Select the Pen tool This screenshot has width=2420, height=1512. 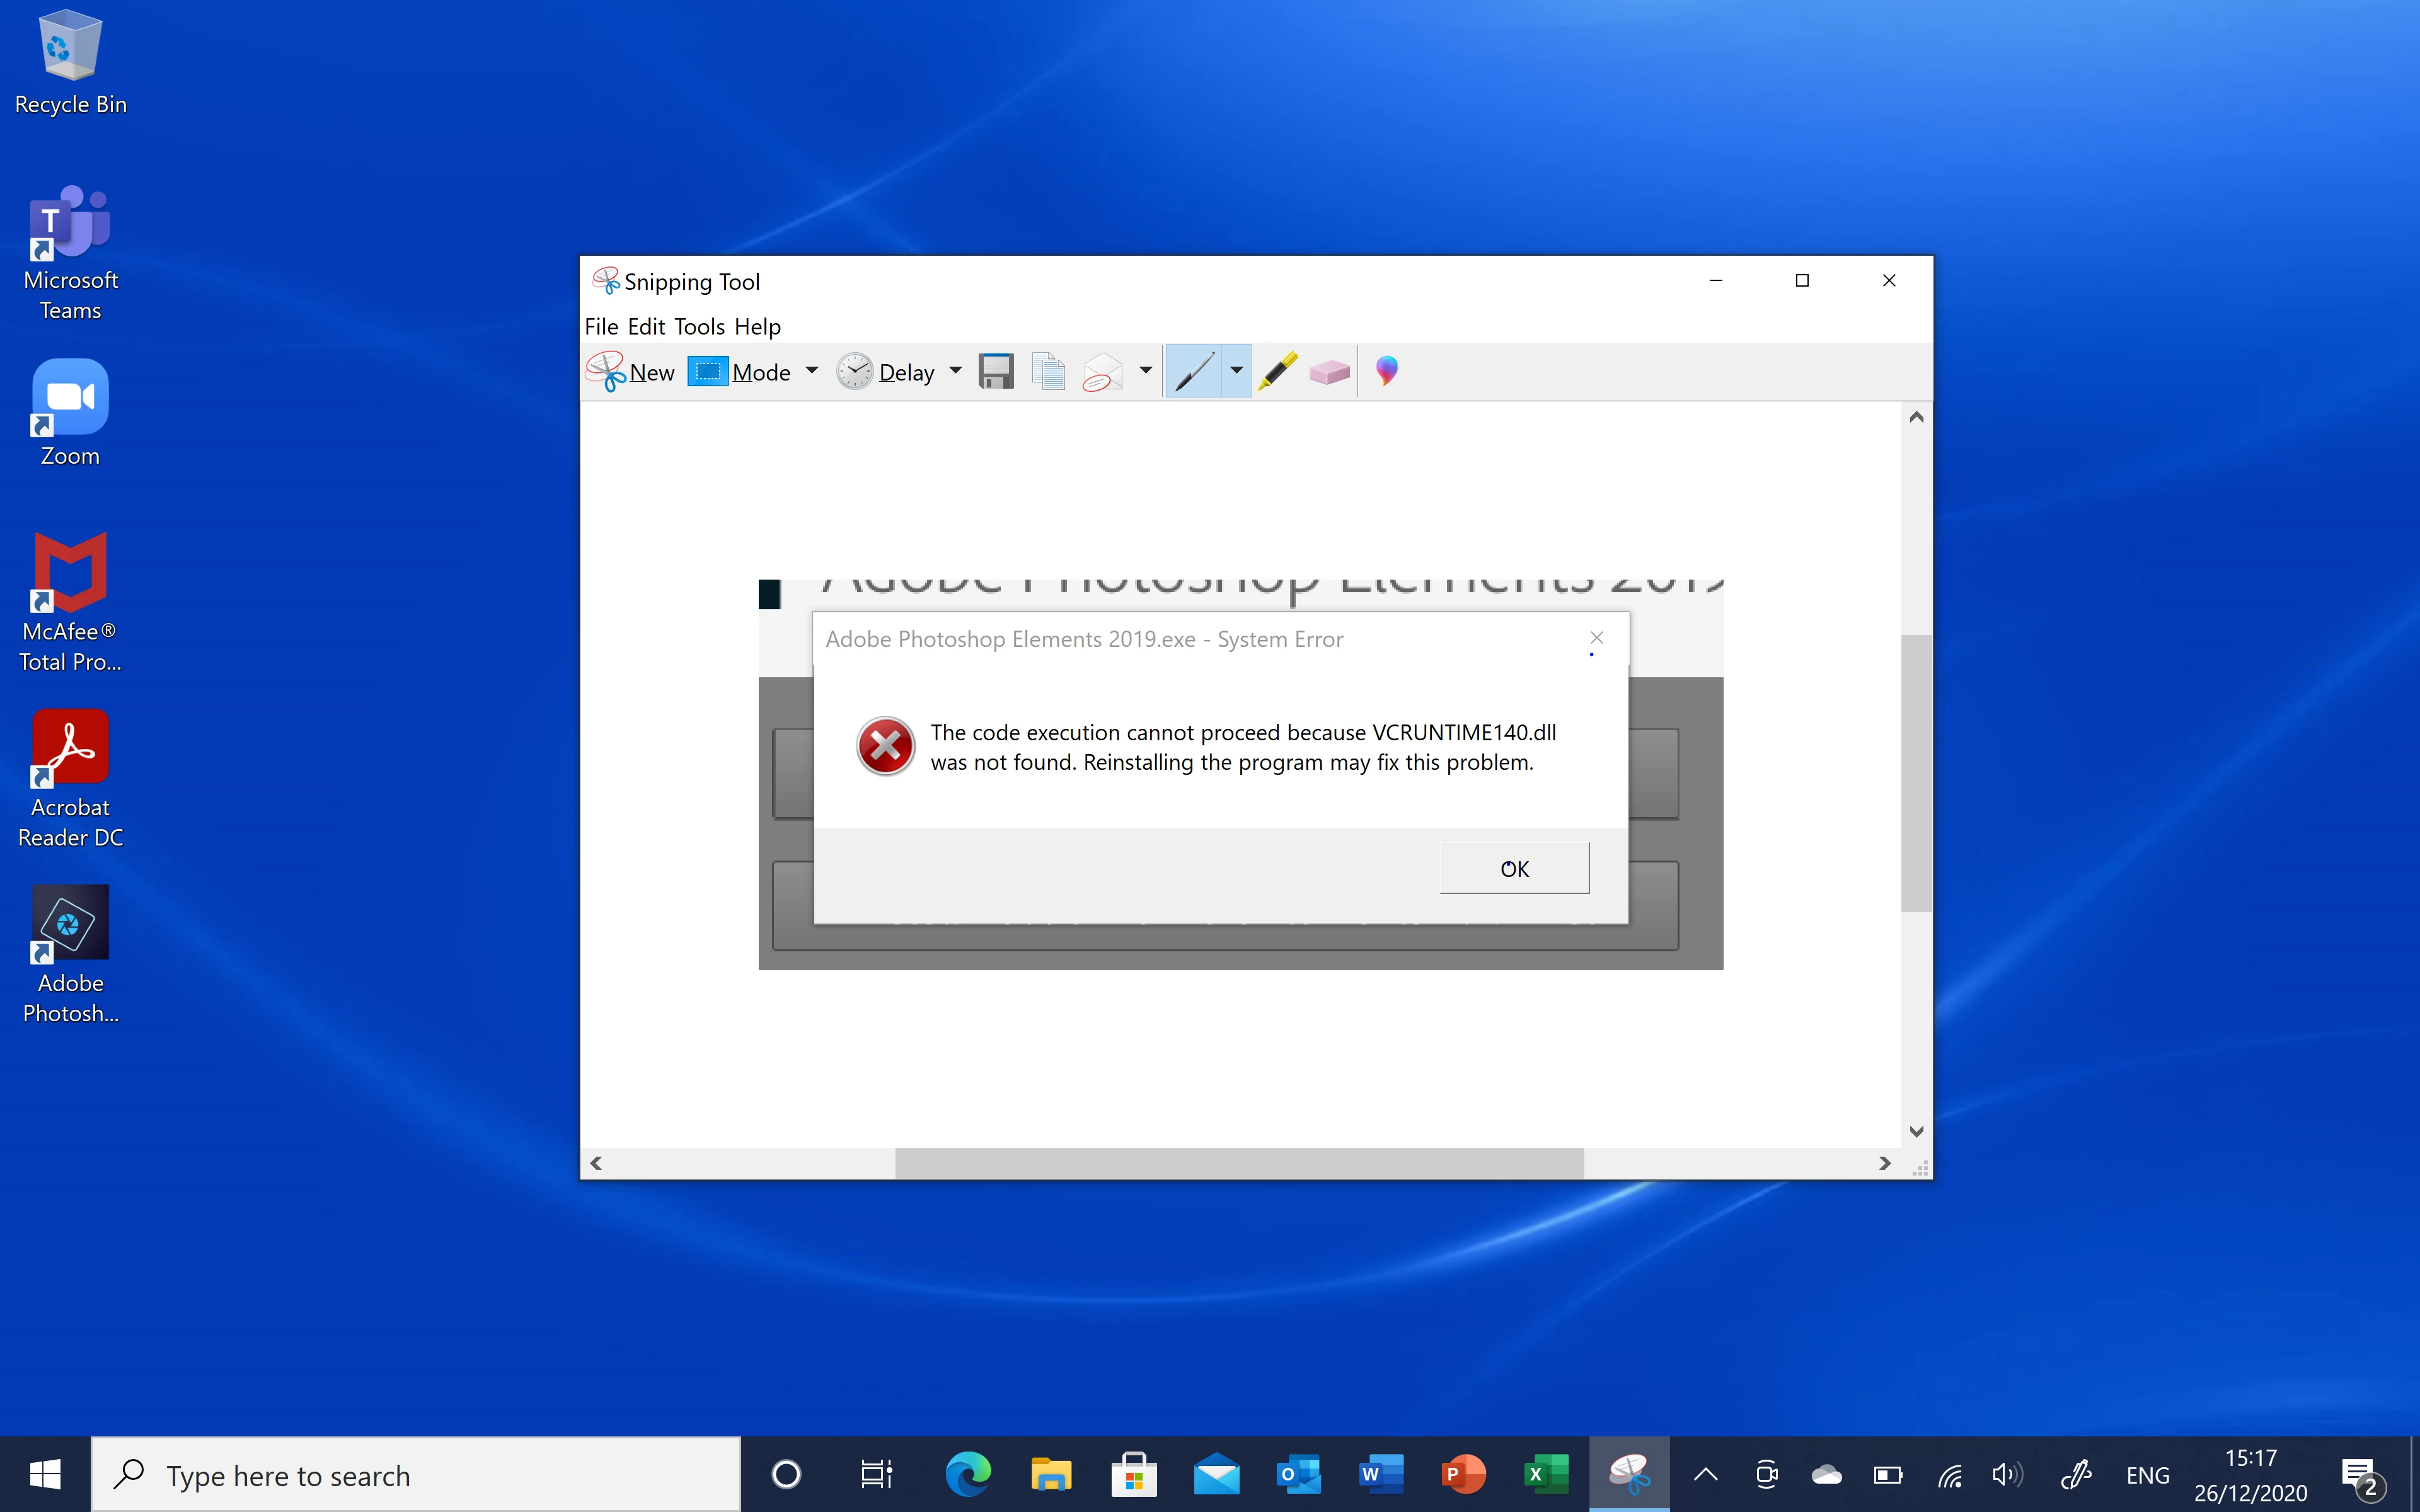point(1194,372)
